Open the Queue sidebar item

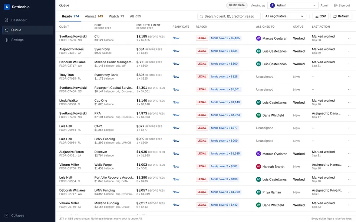click(27, 30)
